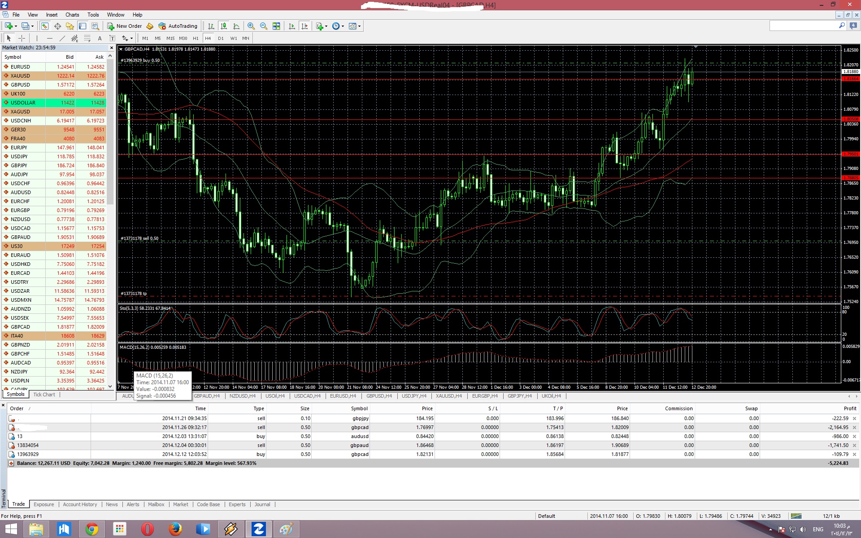Expand the Periods dropdown arrow
861x538 pixels.
tap(343, 26)
